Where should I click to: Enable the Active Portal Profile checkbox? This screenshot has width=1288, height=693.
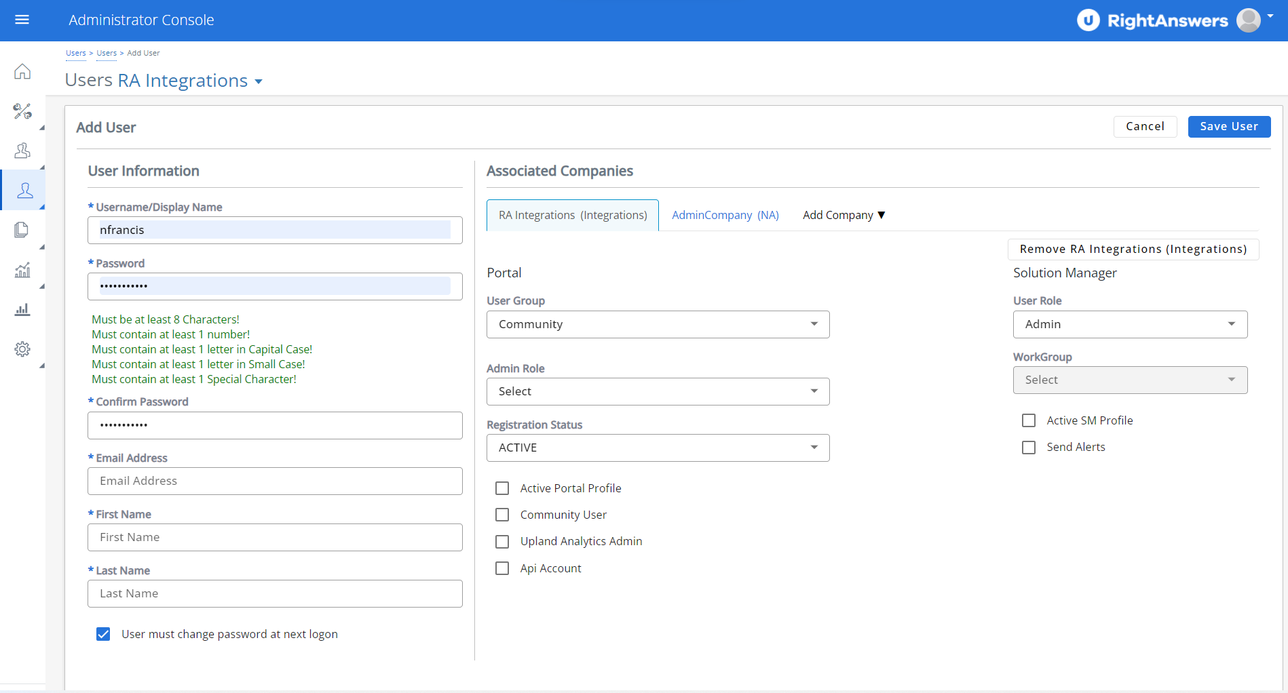tap(502, 488)
